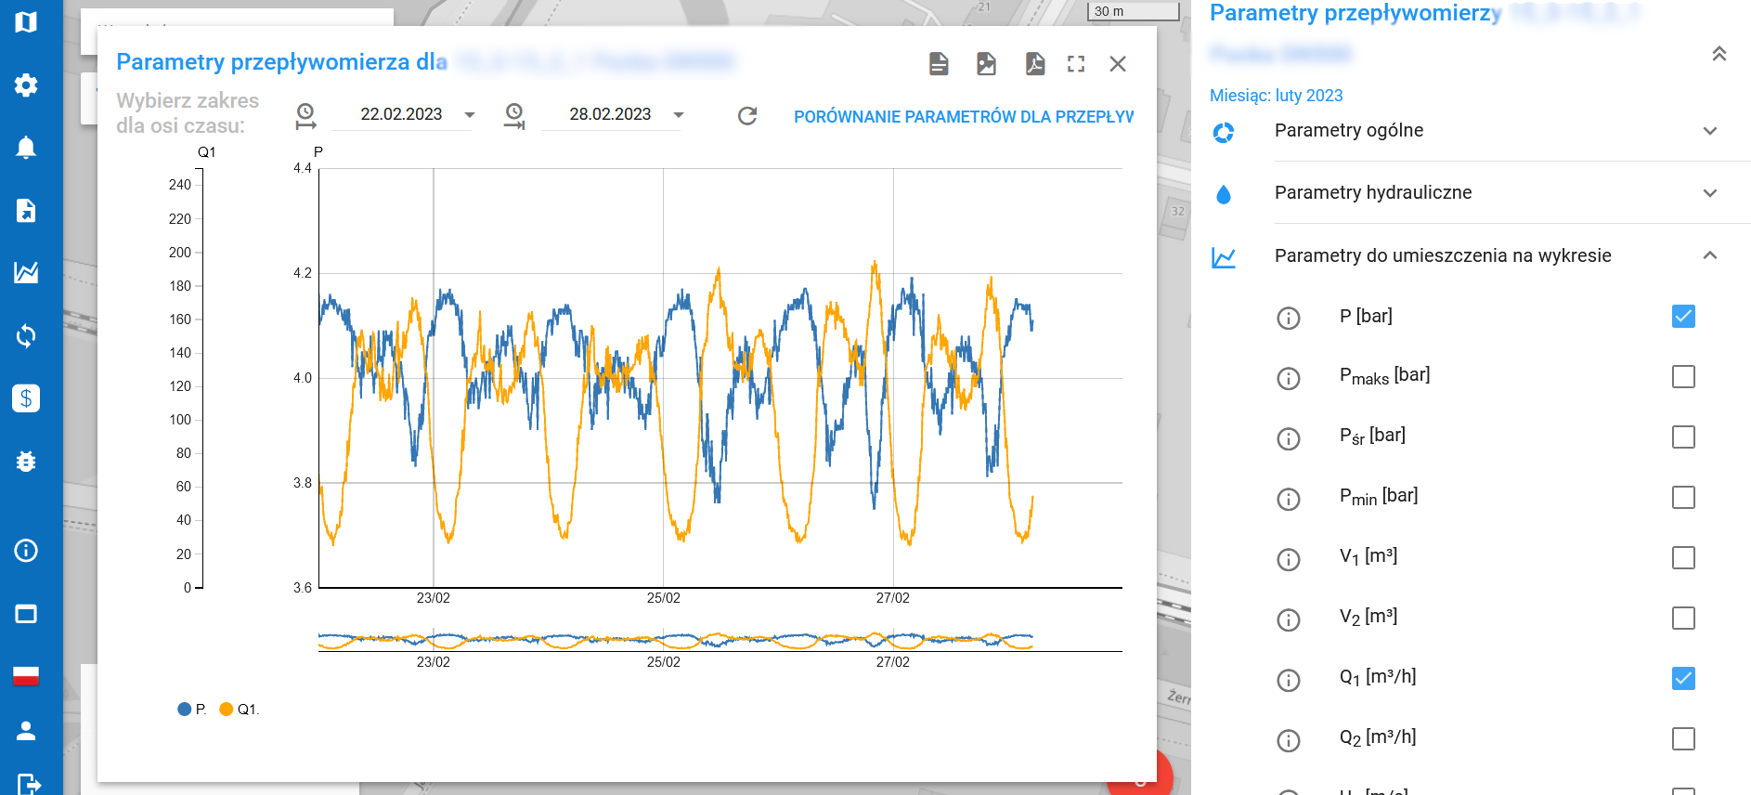Click the map icon in left sidebar
1751x795 pixels.
[x=26, y=21]
